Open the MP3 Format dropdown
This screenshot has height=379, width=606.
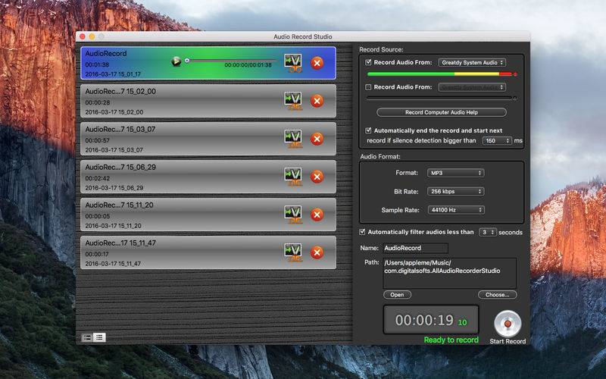coord(456,173)
